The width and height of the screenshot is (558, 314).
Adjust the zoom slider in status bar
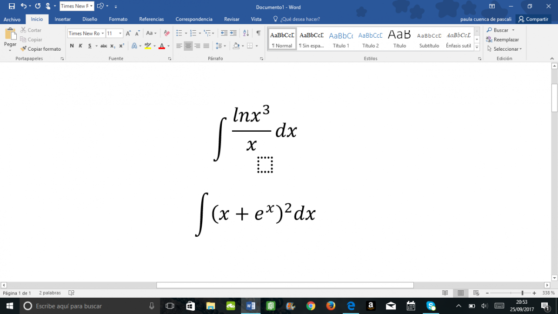click(x=522, y=293)
